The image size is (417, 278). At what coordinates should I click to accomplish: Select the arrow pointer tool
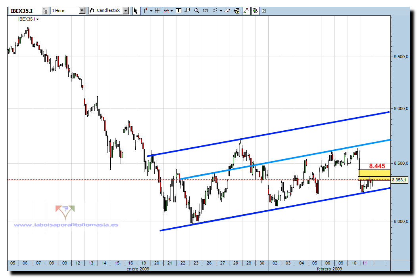point(136,11)
